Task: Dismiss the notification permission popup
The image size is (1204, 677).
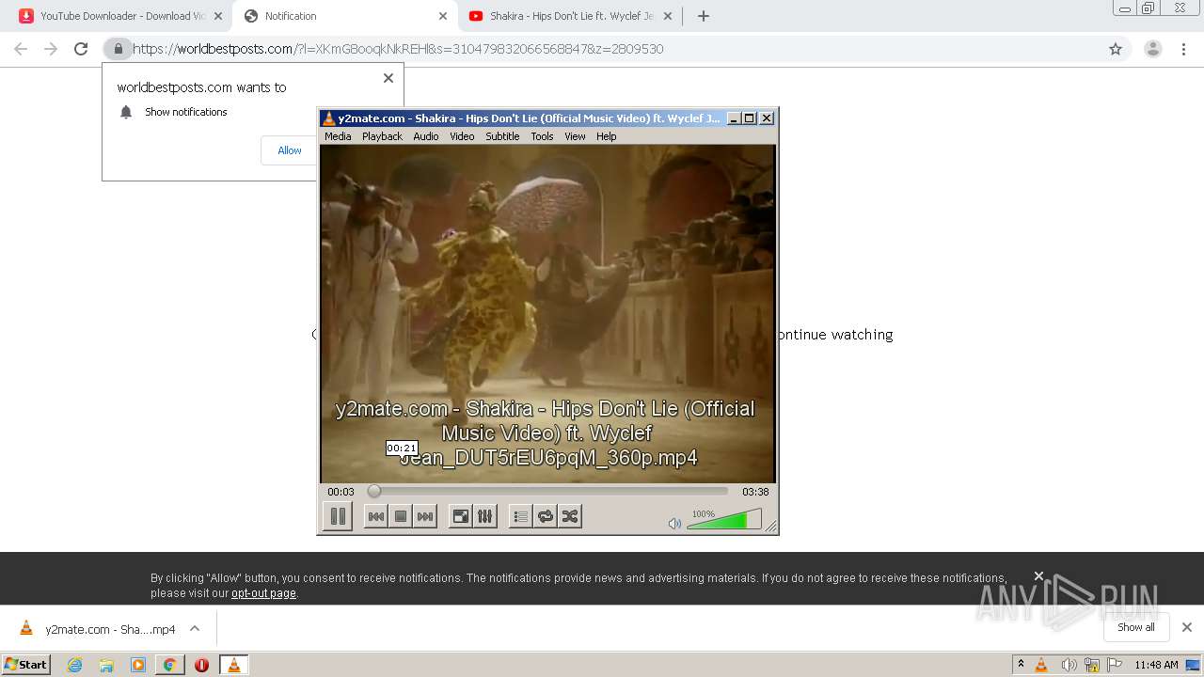Action: click(x=388, y=78)
